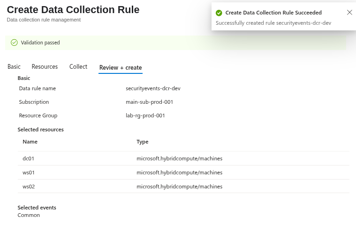
Task: Select the Review + create tab
Action: pos(121,68)
